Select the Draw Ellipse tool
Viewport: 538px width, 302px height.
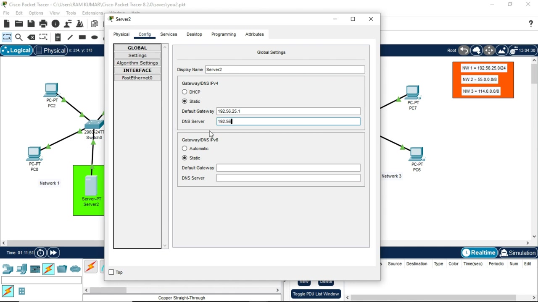[x=95, y=37]
